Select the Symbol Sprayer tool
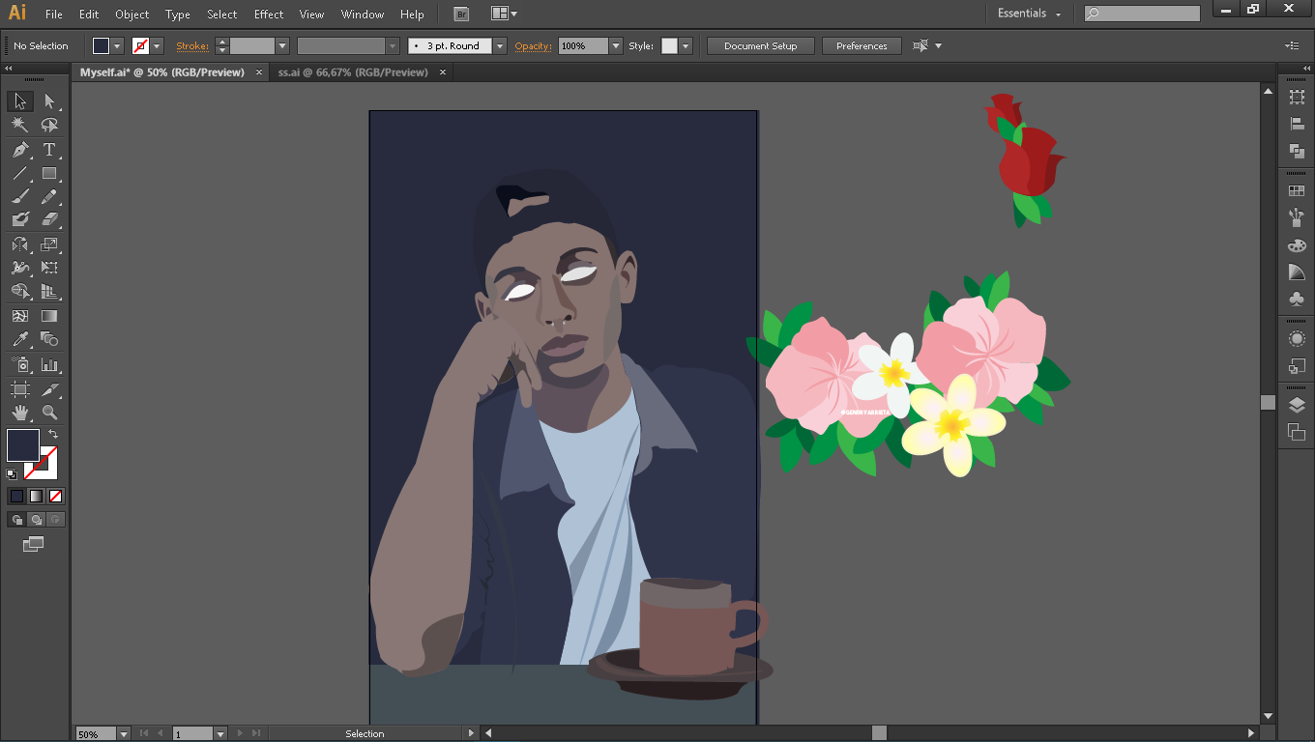 19,365
